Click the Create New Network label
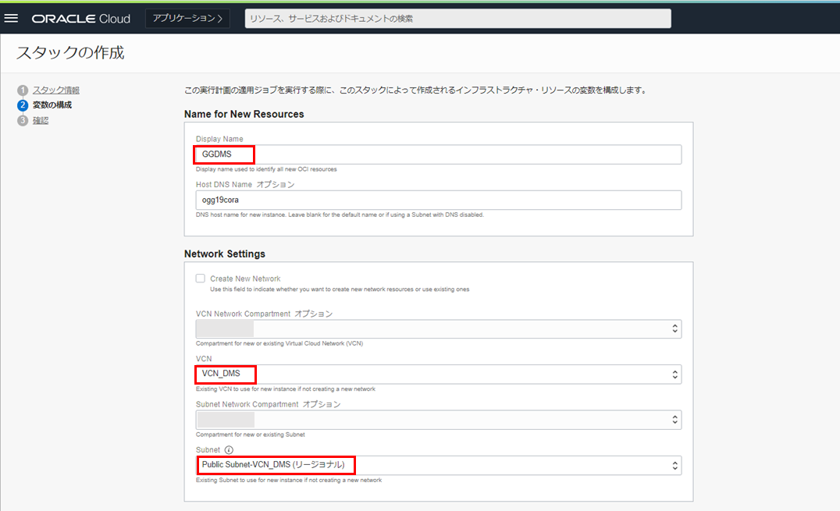This screenshot has width=840, height=511. (245, 279)
